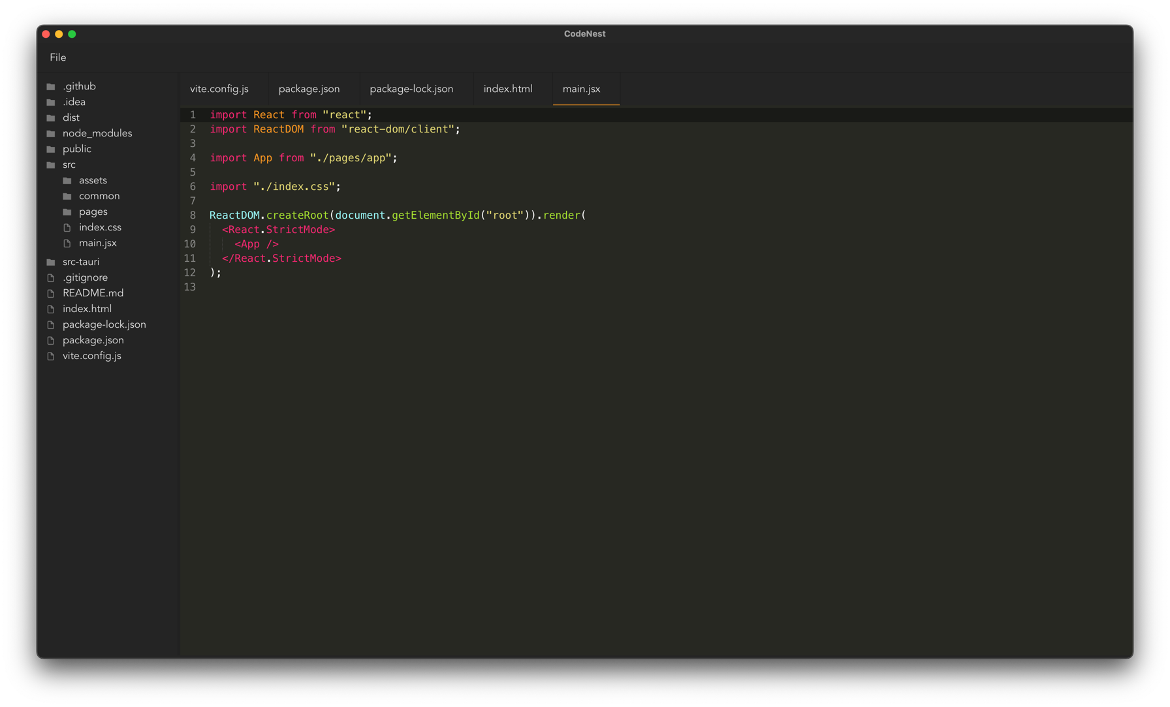Click the .github folder icon
Screen dimensions: 1170x707
[x=51, y=86]
